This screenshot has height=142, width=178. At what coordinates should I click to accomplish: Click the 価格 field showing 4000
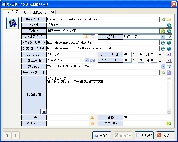click(x=147, y=117)
